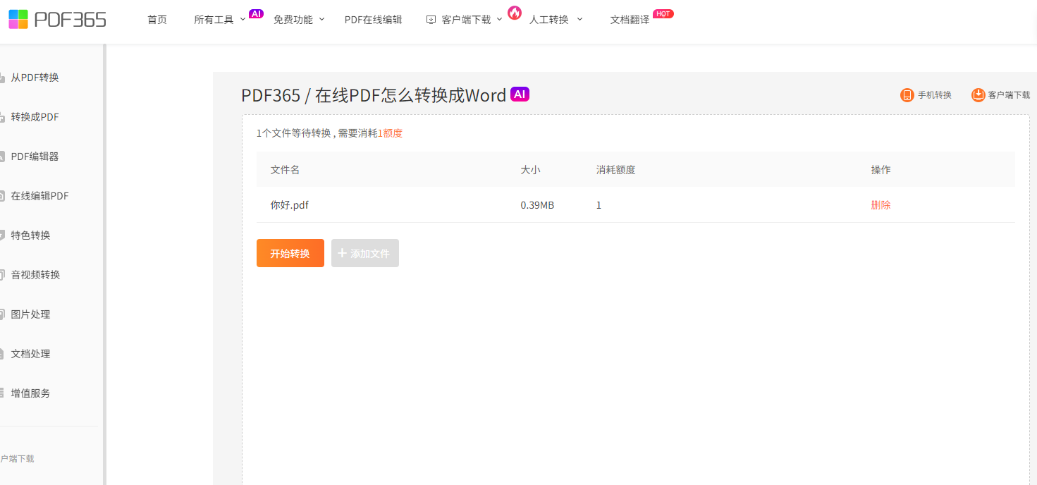Click the 客户端下载 download icon at top right
The height and width of the screenshot is (485, 1037).
point(978,95)
